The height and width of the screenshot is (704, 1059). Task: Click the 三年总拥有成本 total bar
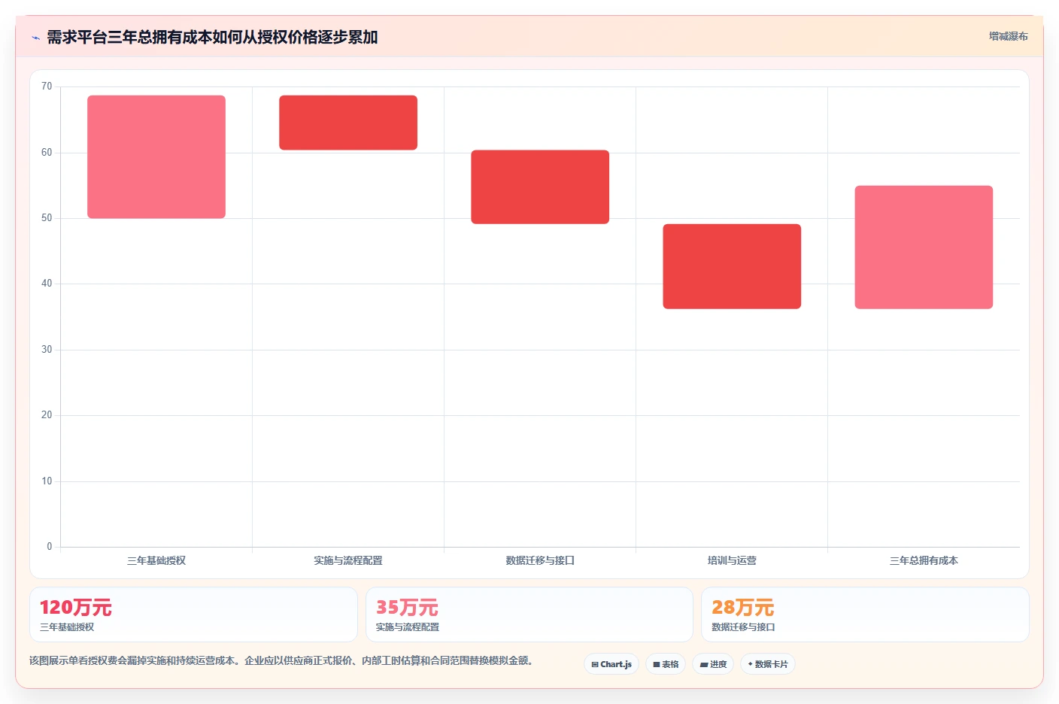click(x=924, y=247)
